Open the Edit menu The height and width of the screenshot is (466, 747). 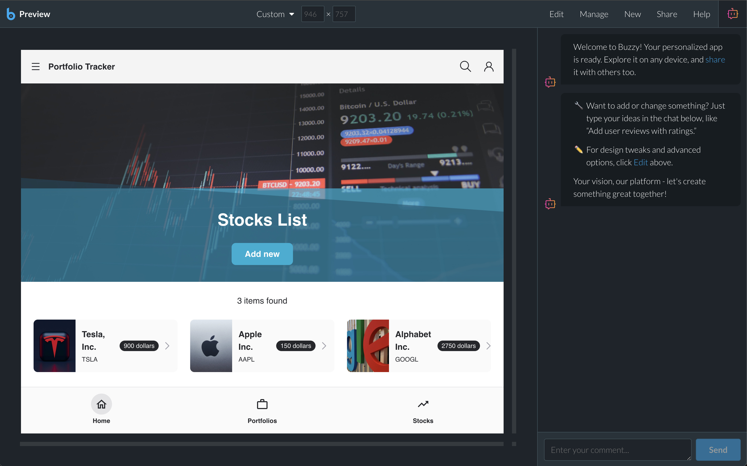[x=556, y=14]
